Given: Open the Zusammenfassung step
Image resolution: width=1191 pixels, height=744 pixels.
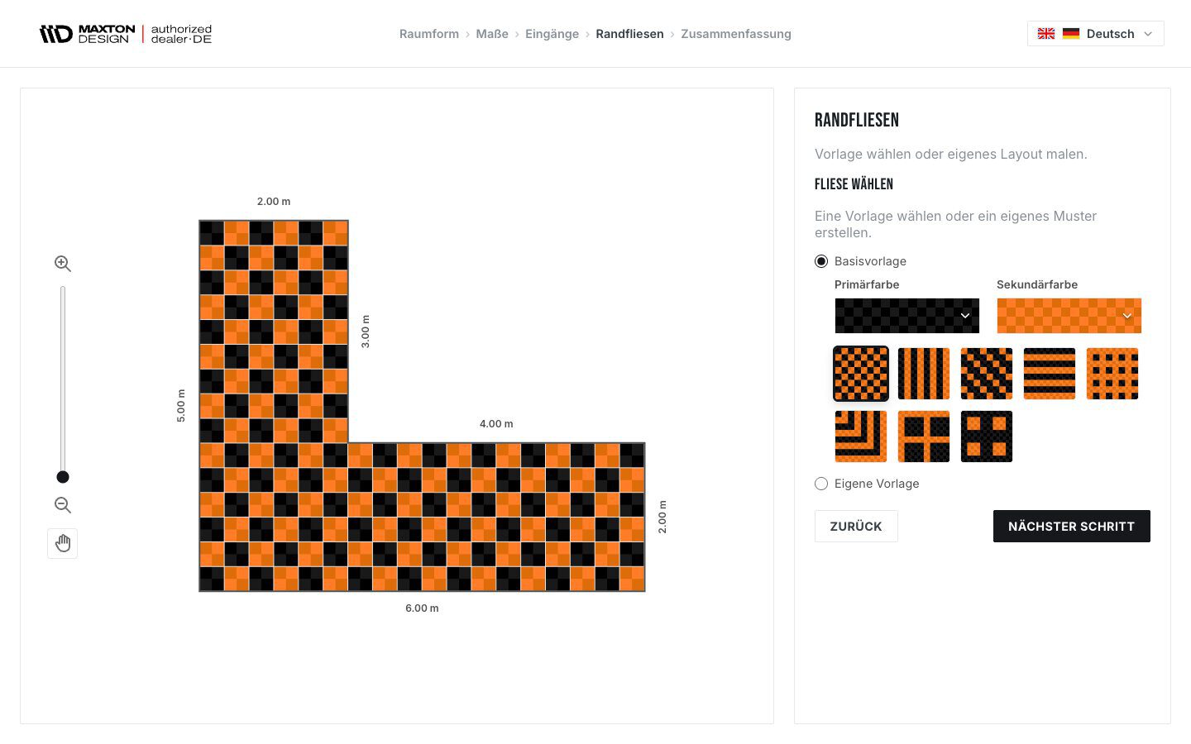Looking at the screenshot, I should click(736, 34).
